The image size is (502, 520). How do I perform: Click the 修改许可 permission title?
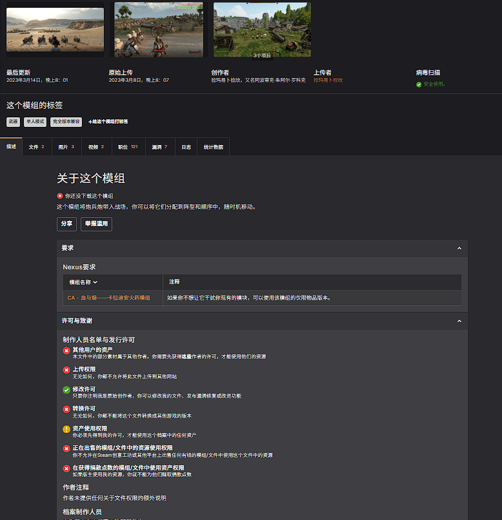(x=84, y=389)
